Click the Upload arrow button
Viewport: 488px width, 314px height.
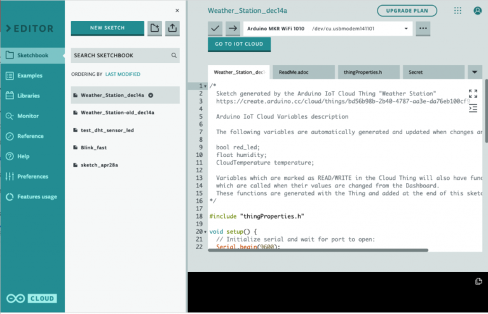click(233, 29)
